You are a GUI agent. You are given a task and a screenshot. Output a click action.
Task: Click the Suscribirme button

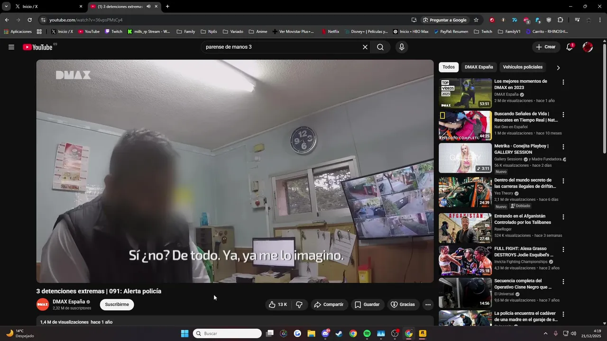(117, 305)
